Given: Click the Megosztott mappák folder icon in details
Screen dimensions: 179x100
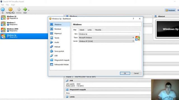Looking at the screenshot, I should 67,89.
